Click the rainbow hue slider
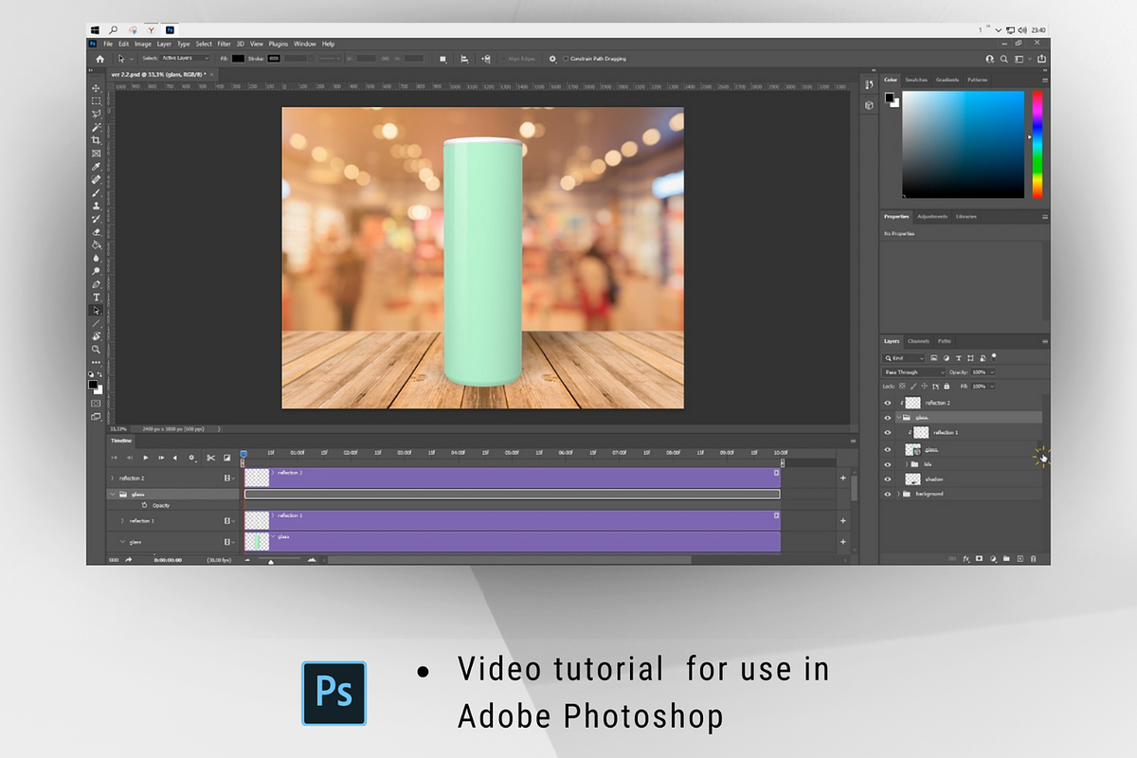 pyautogui.click(x=1037, y=144)
